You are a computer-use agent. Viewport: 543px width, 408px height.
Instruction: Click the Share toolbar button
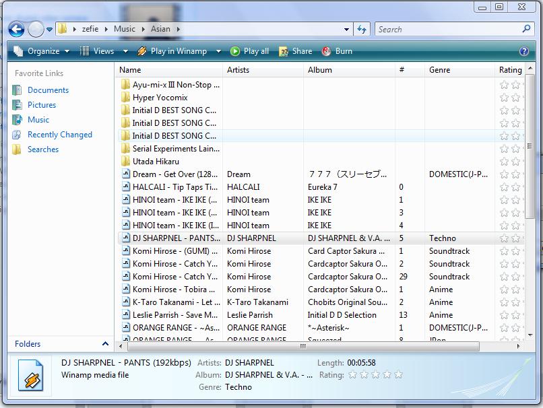296,51
